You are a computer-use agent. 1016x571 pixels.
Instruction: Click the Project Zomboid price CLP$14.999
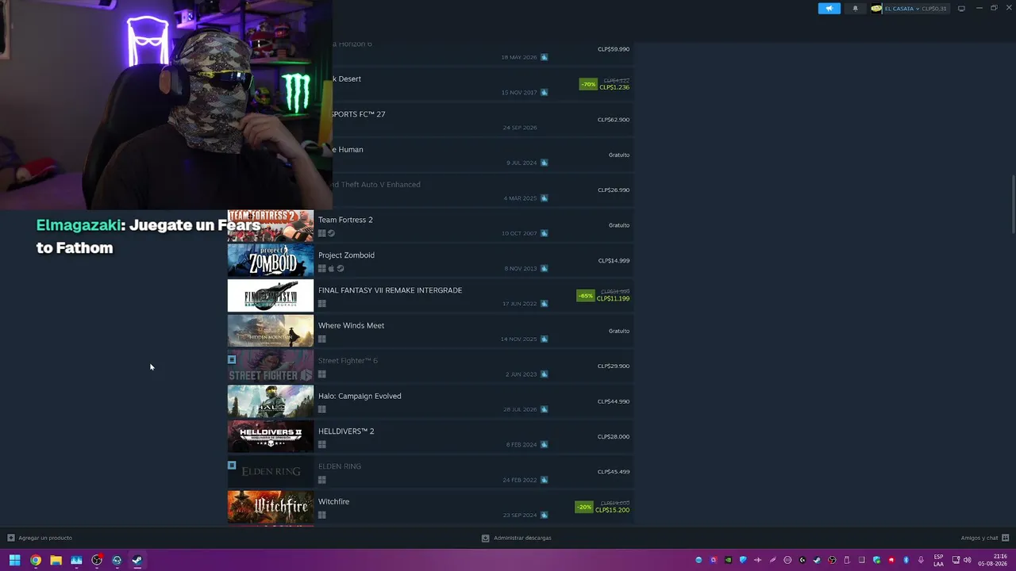[614, 261]
